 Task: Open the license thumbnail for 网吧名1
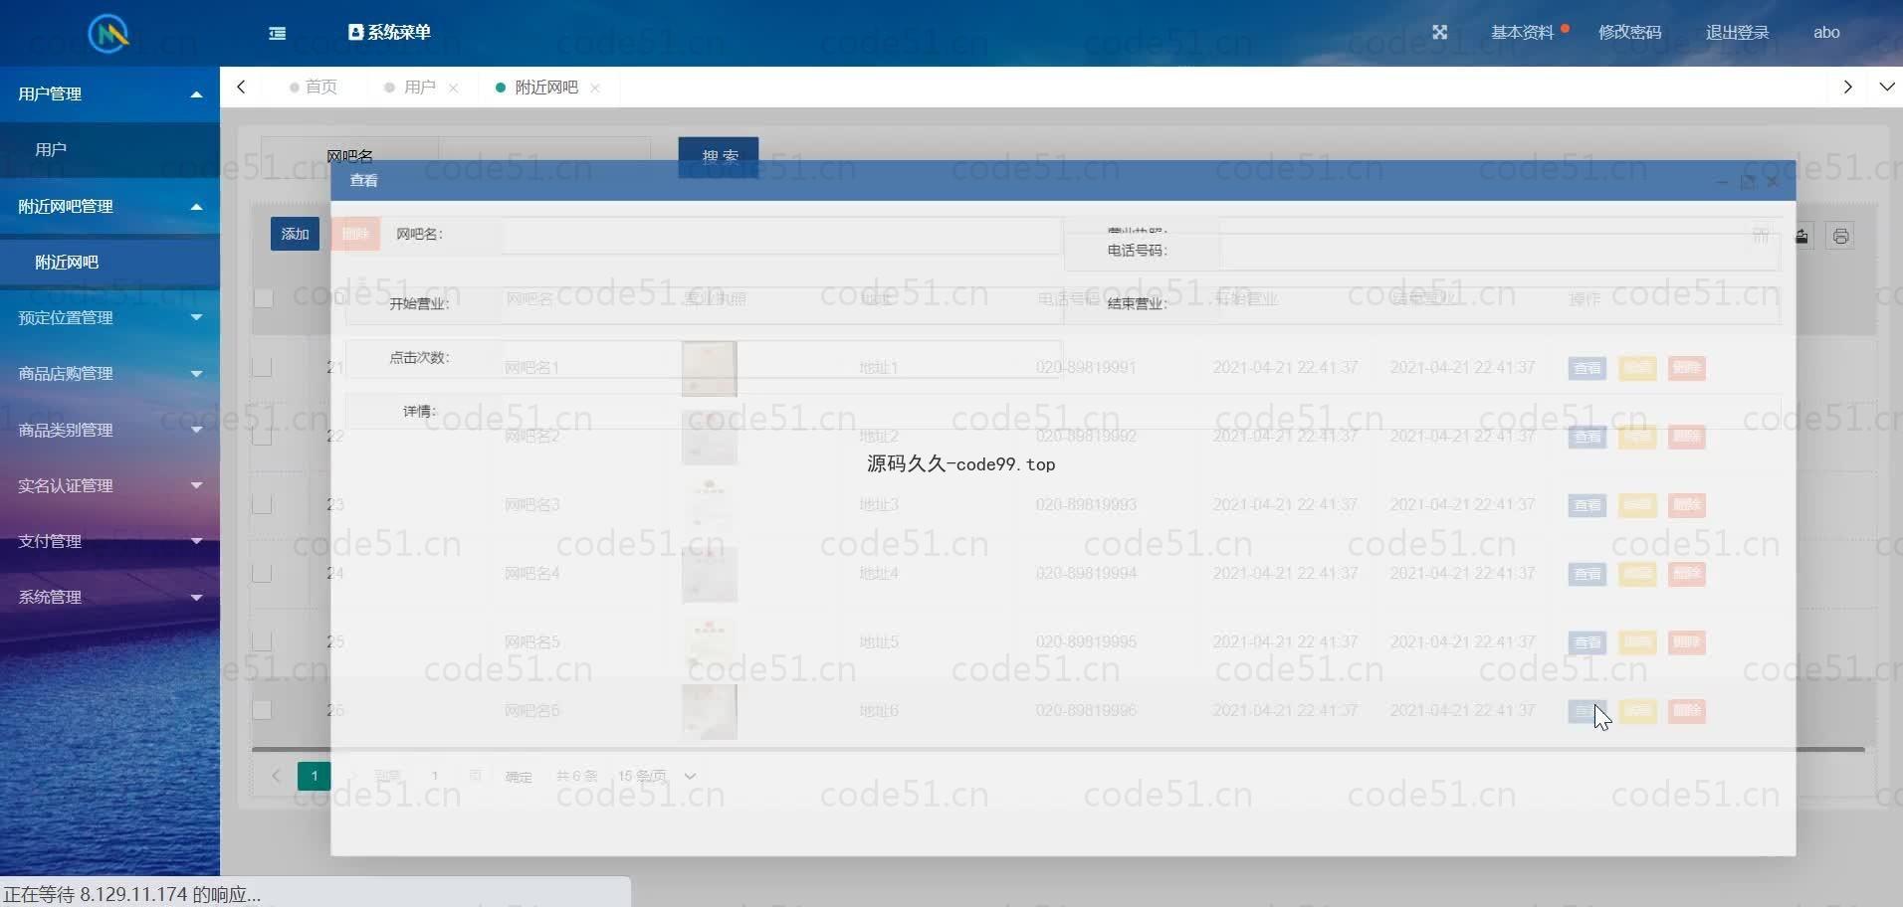710,368
